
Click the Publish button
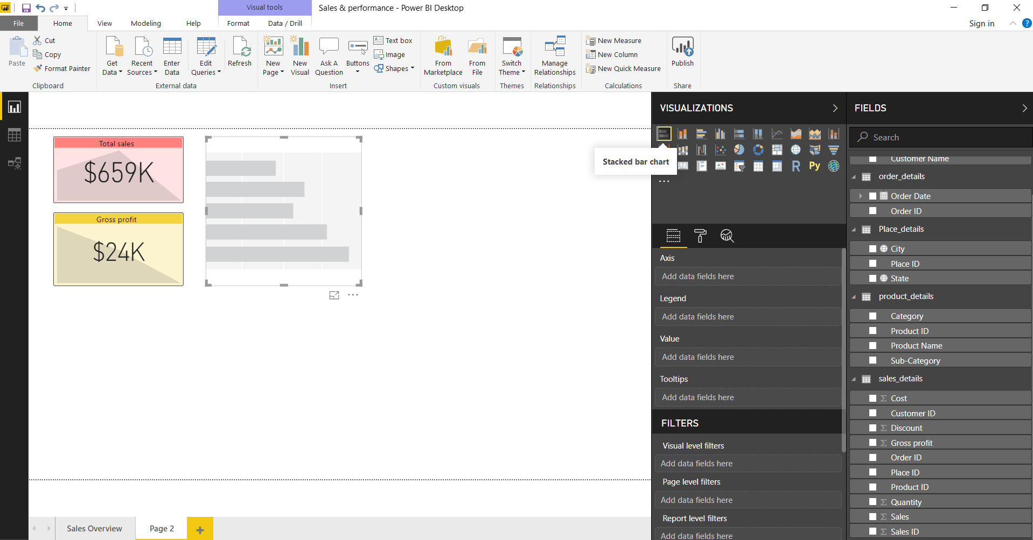(682, 54)
